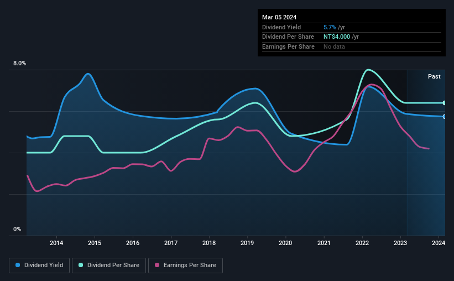Click the 0% y-axis label
The height and width of the screenshot is (281, 454).
(17, 229)
